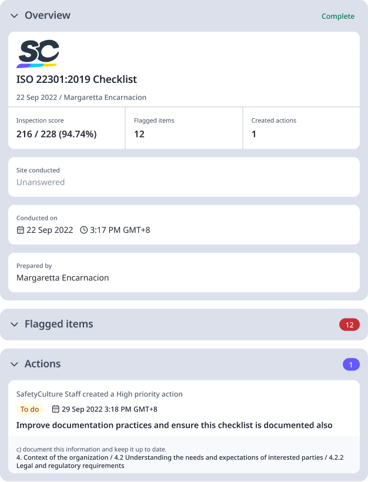The height and width of the screenshot is (482, 368).
Task: Open the Improve documentation practices action title
Action: click(175, 425)
